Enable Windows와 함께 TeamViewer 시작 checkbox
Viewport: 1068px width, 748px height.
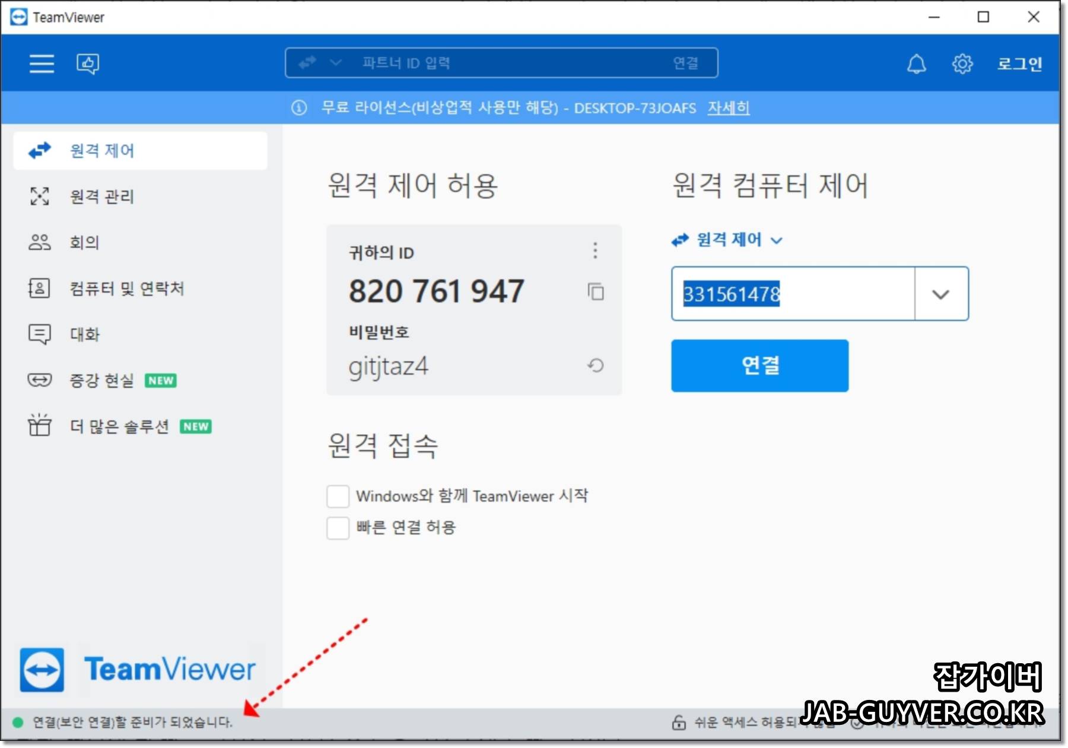[338, 496]
